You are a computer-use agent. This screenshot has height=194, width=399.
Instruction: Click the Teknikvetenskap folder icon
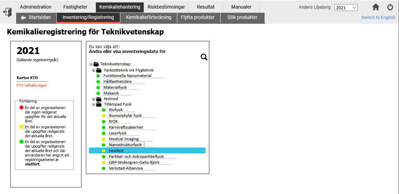(x=96, y=64)
